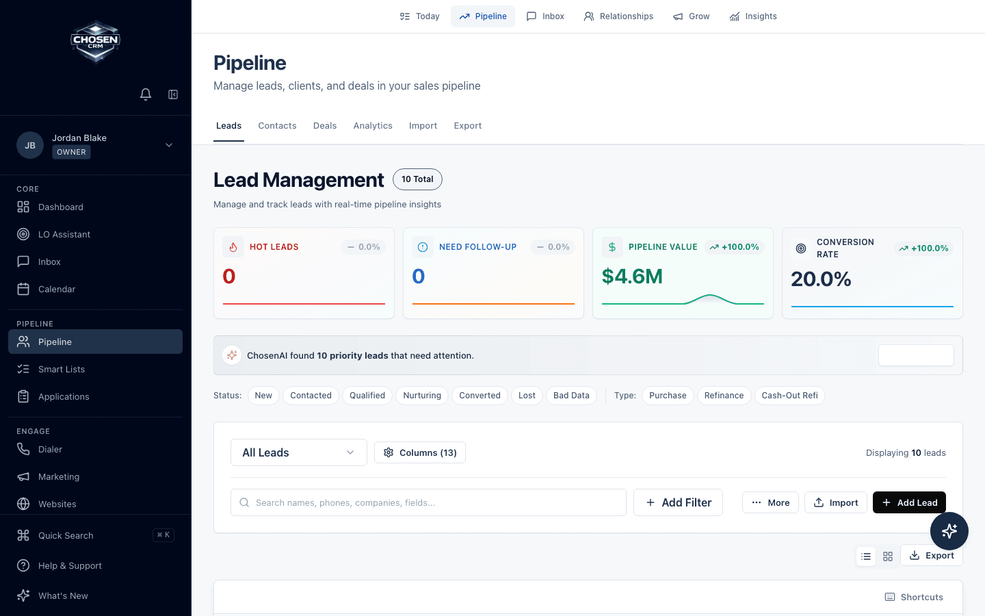Click the JB user avatar

30,145
